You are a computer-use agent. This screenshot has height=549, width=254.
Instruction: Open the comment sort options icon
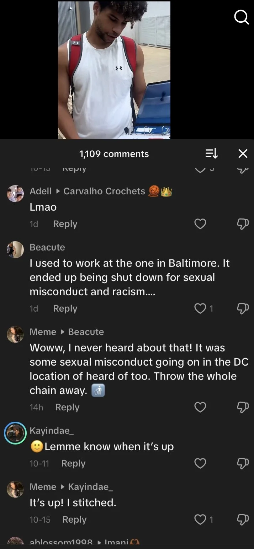click(212, 154)
